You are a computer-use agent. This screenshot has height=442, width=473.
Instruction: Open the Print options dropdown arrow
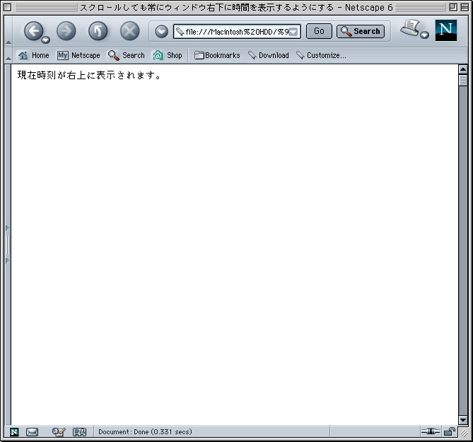click(425, 35)
